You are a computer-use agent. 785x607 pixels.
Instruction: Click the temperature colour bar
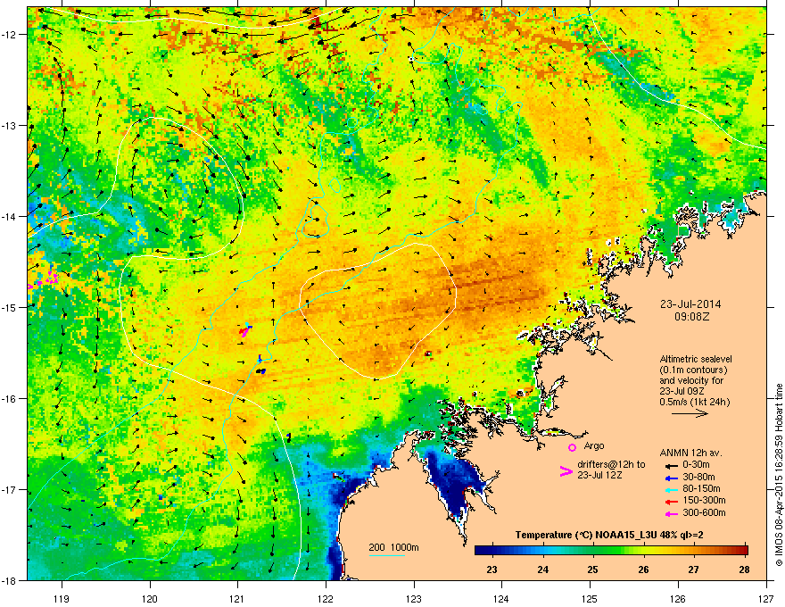611,550
